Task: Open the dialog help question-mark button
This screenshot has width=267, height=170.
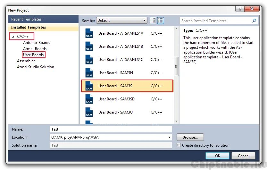Action: pyautogui.click(x=240, y=9)
